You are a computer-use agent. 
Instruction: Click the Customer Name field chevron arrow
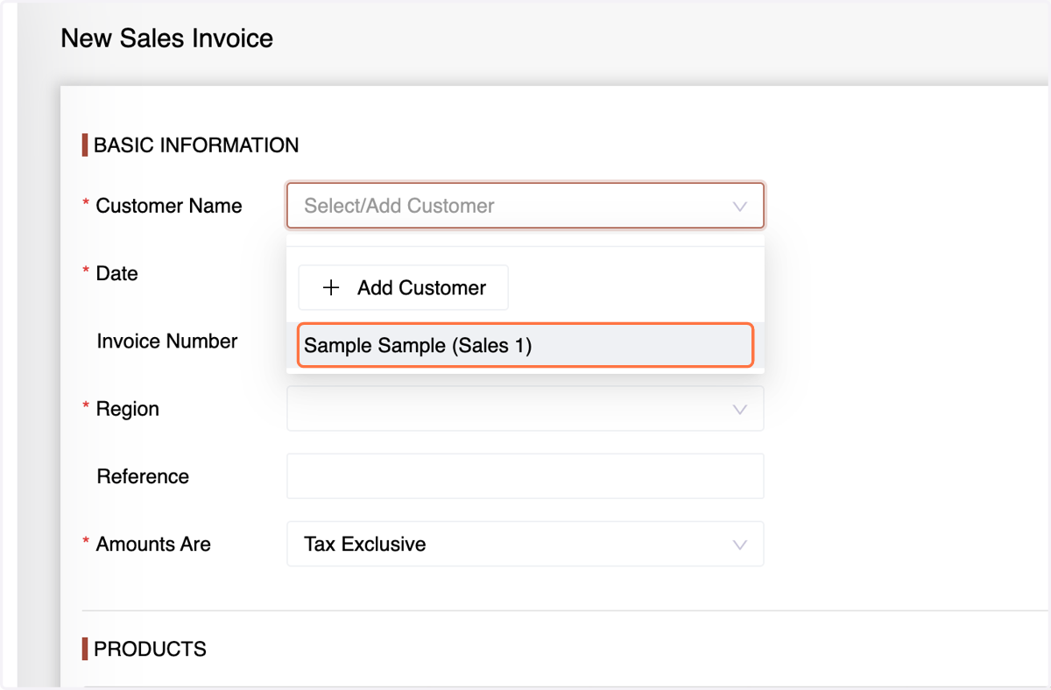(x=740, y=207)
